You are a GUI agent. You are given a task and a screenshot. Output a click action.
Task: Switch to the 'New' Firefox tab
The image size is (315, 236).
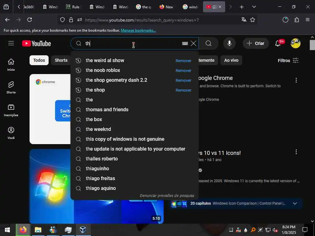[x=166, y=7]
